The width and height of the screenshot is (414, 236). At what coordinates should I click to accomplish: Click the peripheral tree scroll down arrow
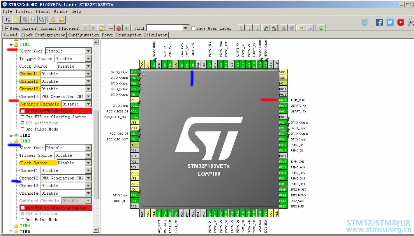96,230
